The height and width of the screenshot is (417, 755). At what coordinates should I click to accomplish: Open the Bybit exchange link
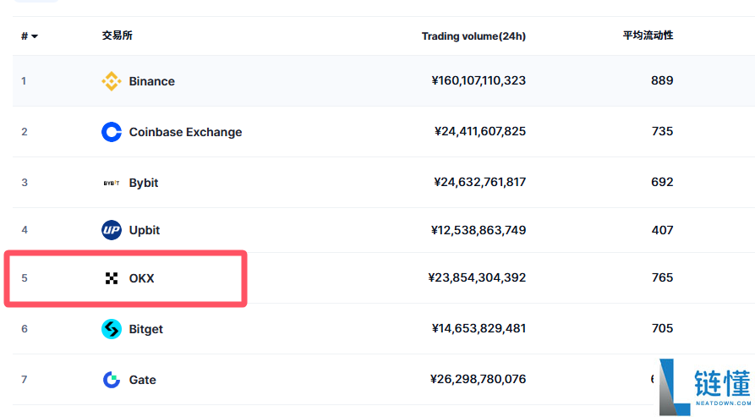click(144, 183)
